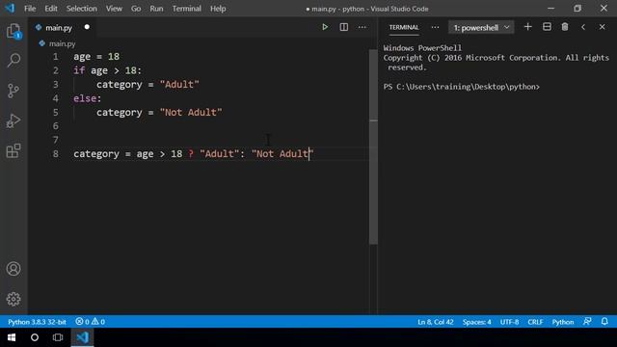Image resolution: width=617 pixels, height=347 pixels.
Task: Open the Terminal menu
Action: tap(186, 9)
